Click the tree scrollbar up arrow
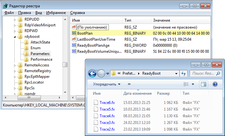 tap(65, 19)
